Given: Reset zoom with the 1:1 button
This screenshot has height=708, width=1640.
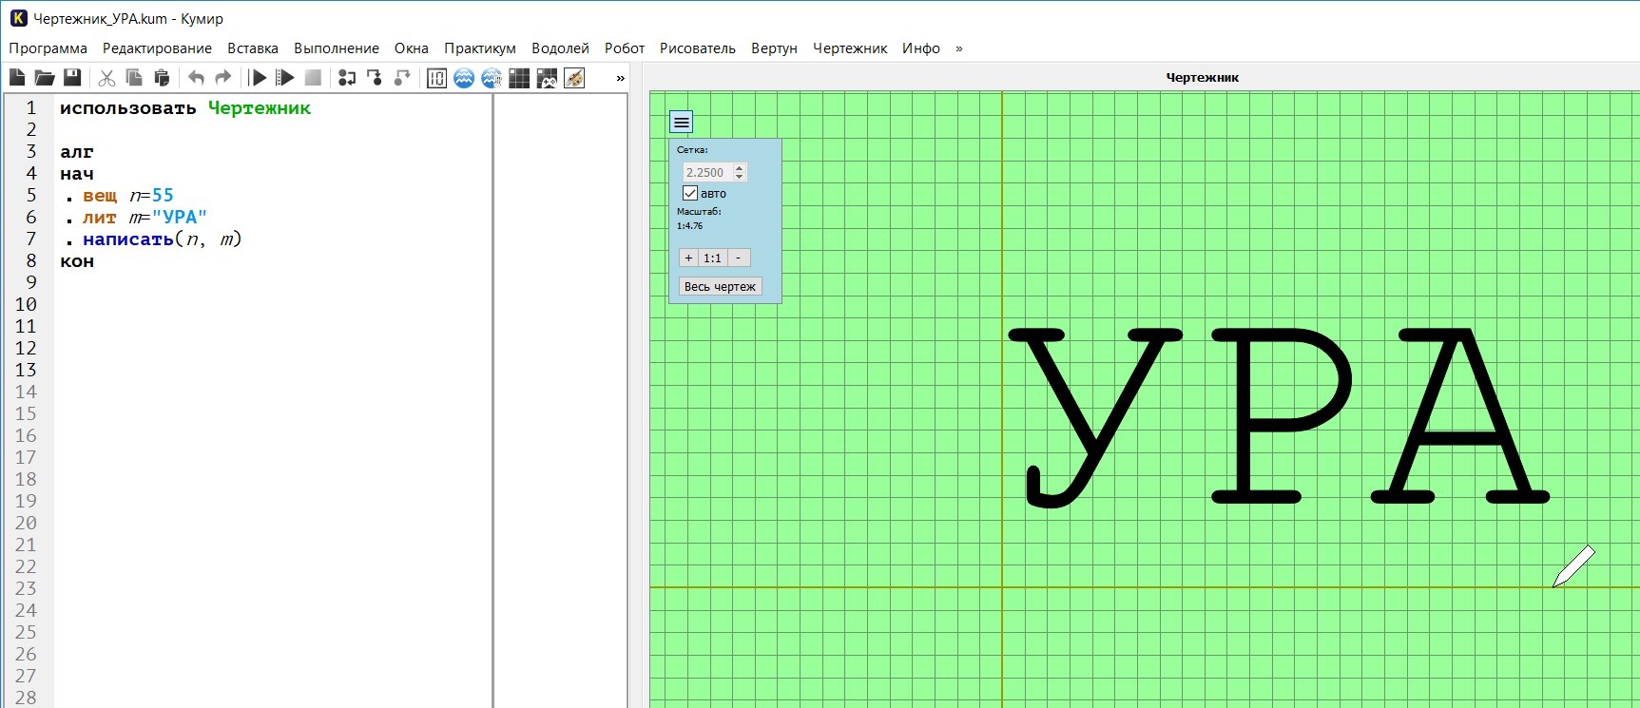Looking at the screenshot, I should (x=712, y=258).
